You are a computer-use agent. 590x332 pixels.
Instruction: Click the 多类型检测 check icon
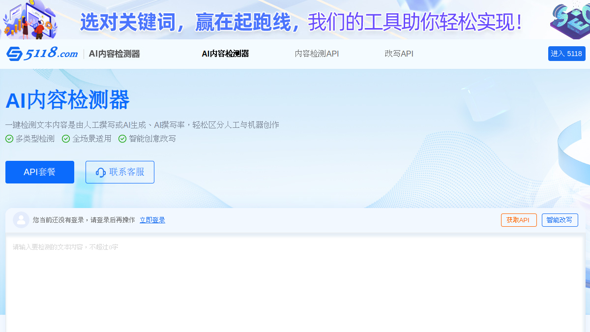coord(9,139)
